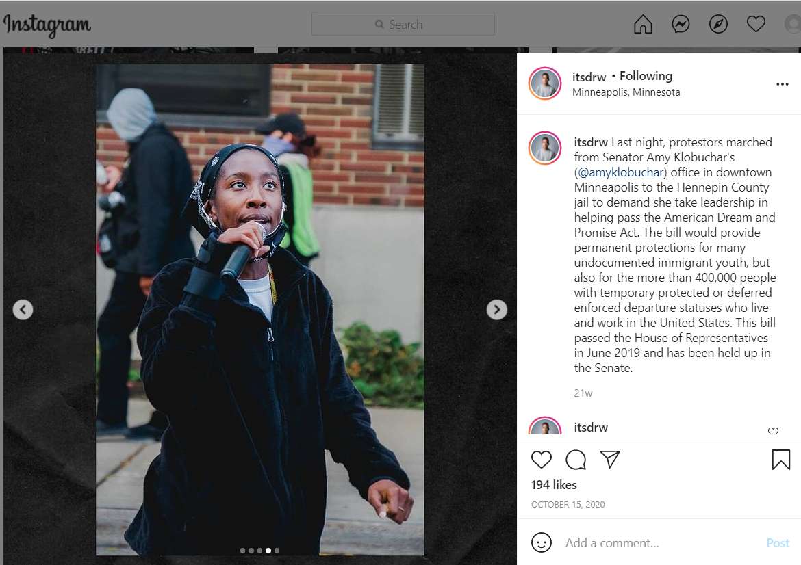Viewport: 801px width, 565px height.
Task: Click the Instagram logo
Action: click(x=47, y=25)
